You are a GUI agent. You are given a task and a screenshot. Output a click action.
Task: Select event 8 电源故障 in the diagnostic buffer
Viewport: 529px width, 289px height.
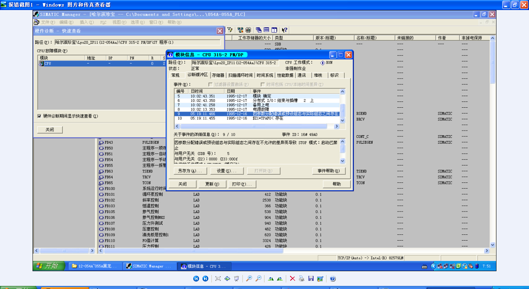click(257, 109)
